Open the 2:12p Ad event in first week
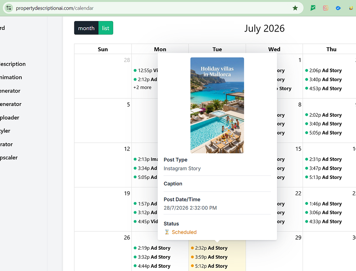The image size is (356, 271). click(x=145, y=79)
